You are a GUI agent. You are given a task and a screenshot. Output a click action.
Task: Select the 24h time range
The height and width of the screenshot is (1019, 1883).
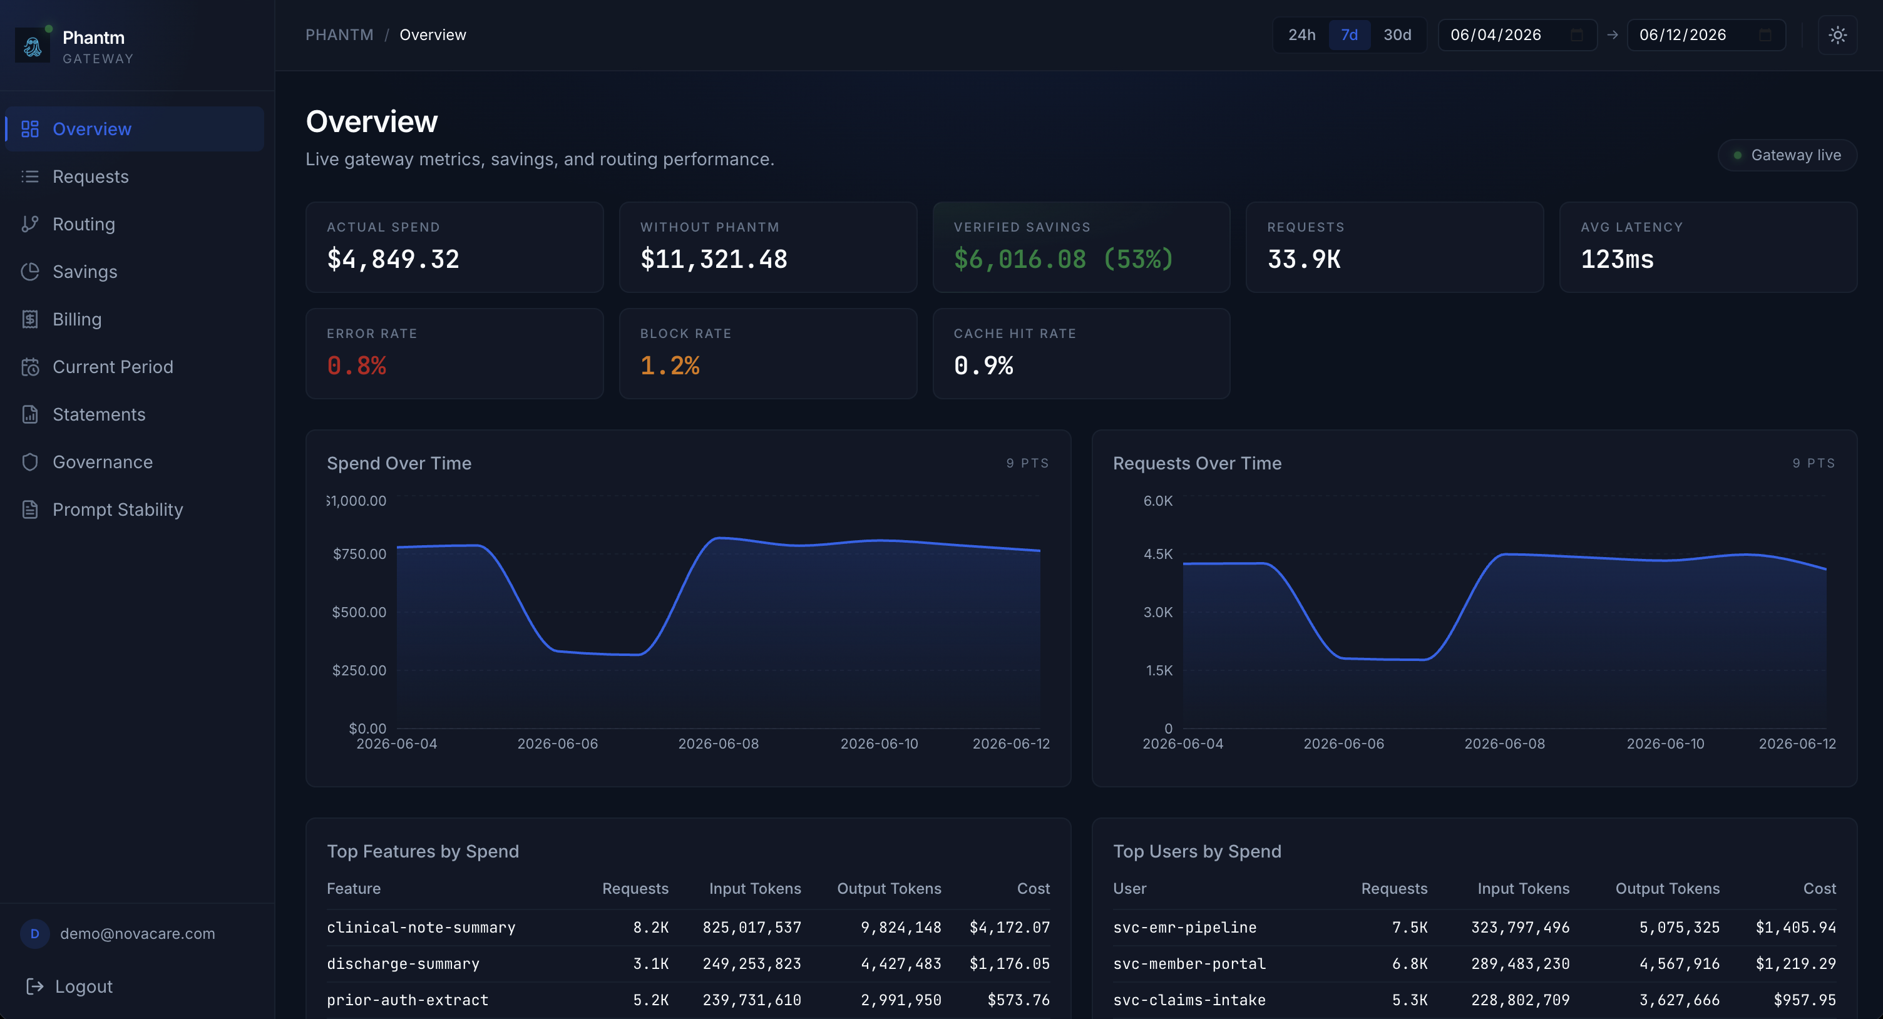point(1301,34)
